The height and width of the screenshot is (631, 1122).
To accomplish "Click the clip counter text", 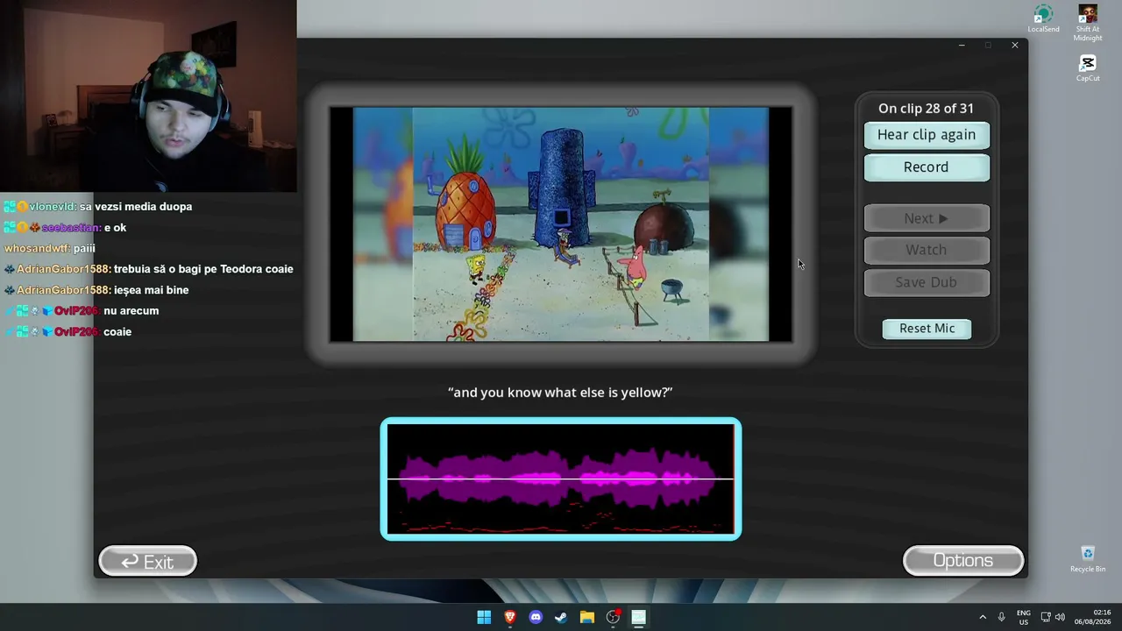I will pyautogui.click(x=926, y=109).
